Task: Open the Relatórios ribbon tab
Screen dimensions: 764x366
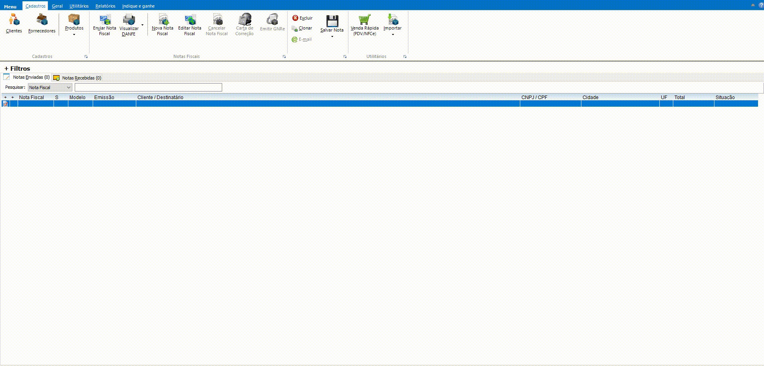Action: 105,6
